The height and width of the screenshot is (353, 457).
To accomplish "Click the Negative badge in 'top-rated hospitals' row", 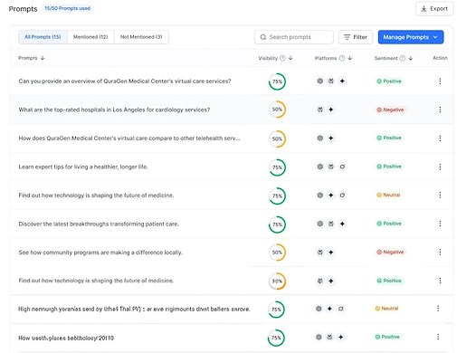I will (390, 110).
